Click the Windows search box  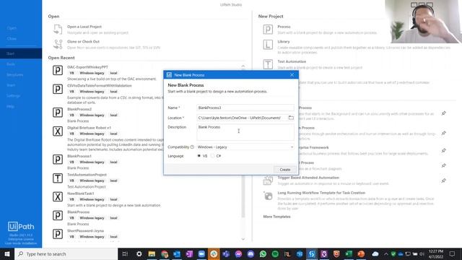click(x=66, y=253)
